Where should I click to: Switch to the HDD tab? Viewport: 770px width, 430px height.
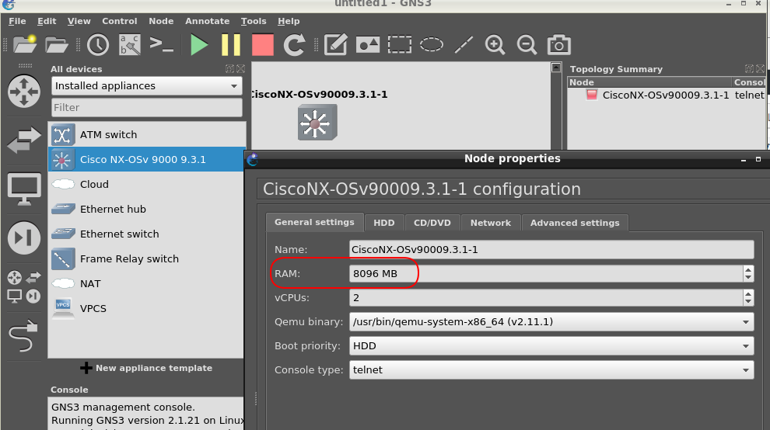(384, 223)
